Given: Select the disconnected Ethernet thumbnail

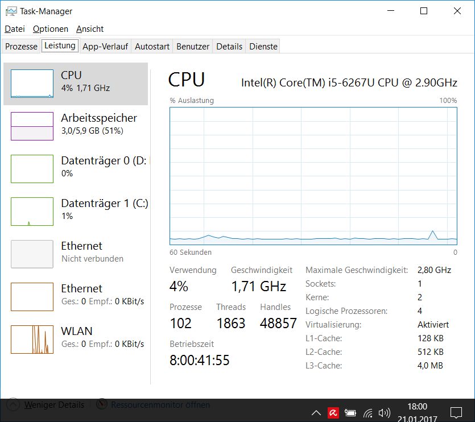Looking at the screenshot, I should tap(32, 254).
